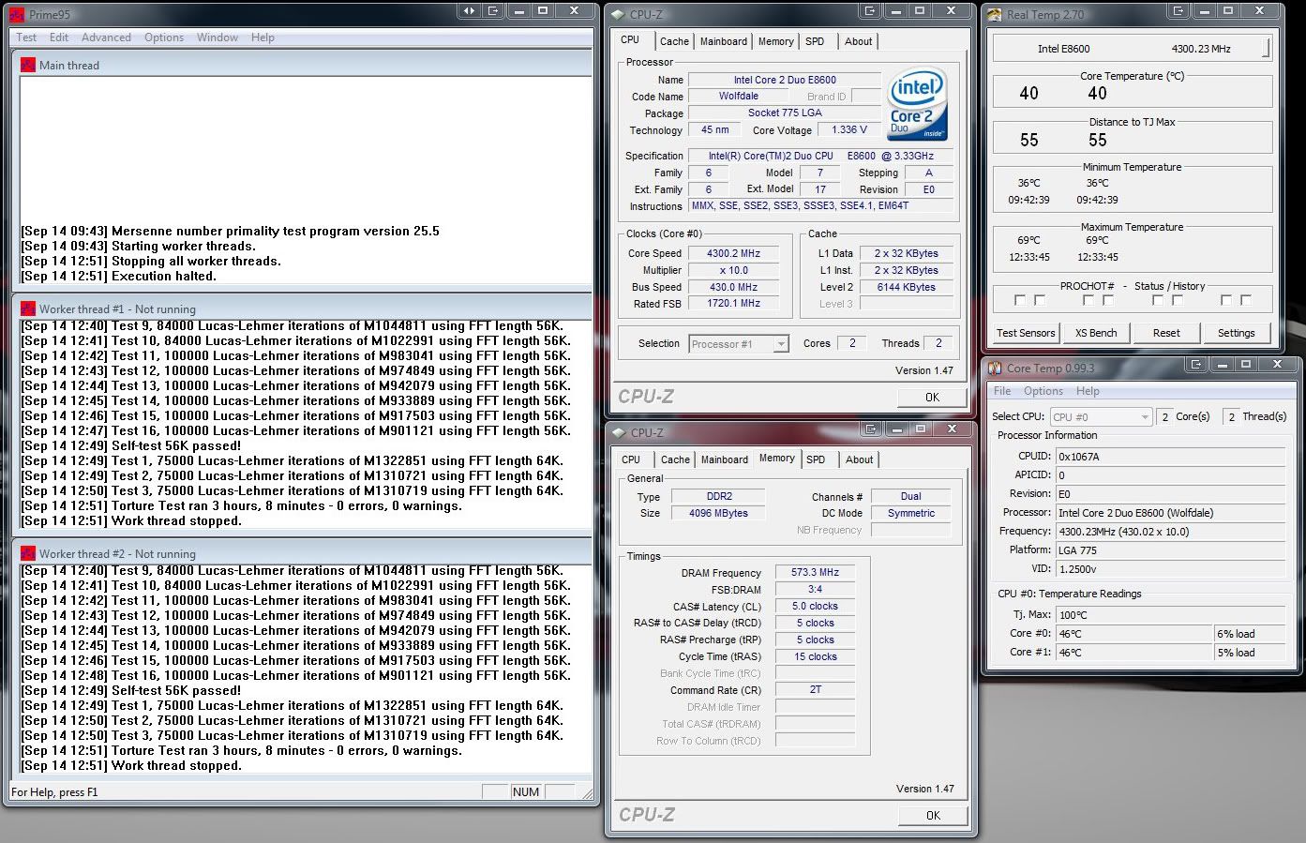1306x843 pixels.
Task: Switch to the Mainboard tab in the CPU-Z window showing the CPU tab
Action: 724,41
